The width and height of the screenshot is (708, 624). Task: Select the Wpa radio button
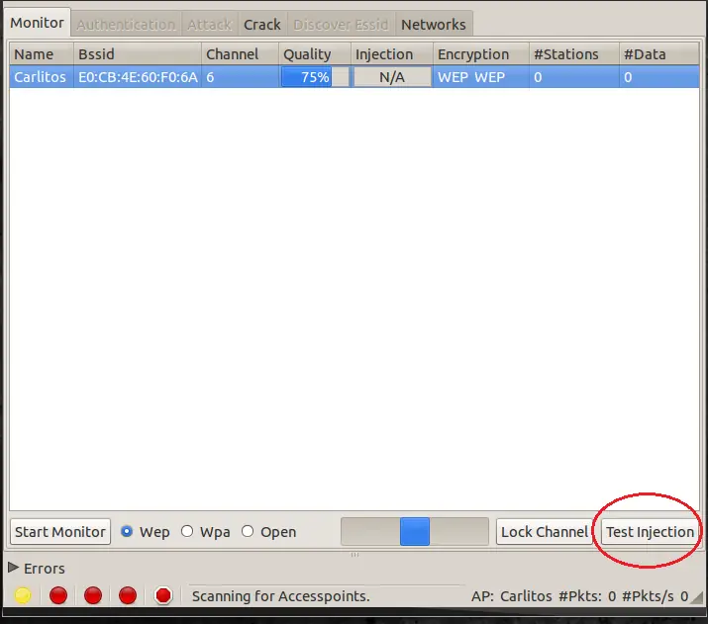pyautogui.click(x=187, y=532)
